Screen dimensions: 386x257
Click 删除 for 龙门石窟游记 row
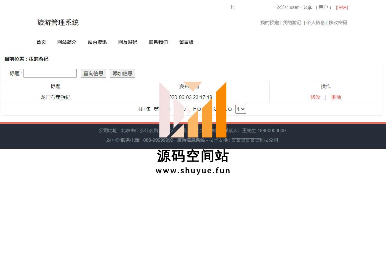[x=336, y=97]
